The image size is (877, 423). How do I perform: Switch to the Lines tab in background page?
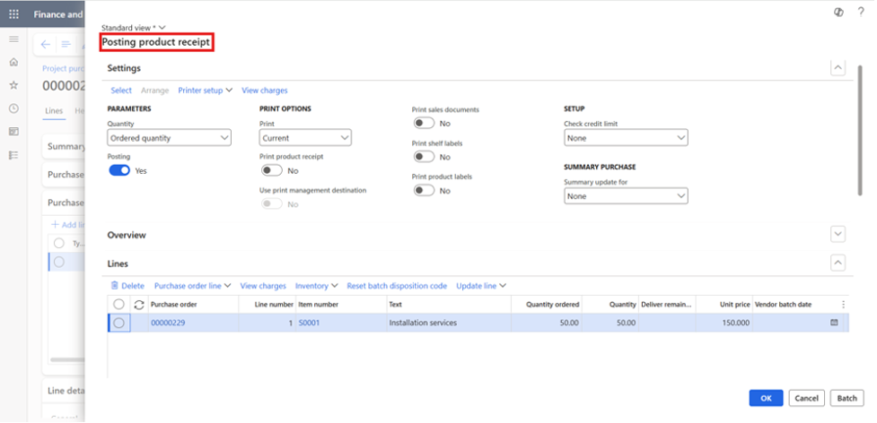[54, 111]
